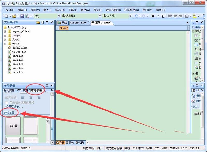Toggle underline formatting
The image size is (207, 152).
[x=163, y=16]
